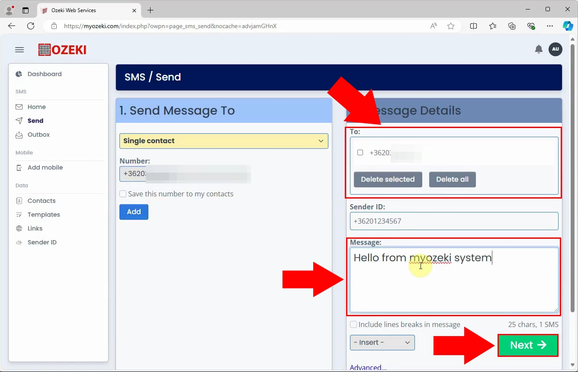Click the blue Add button
This screenshot has width=578, height=372.
pos(134,212)
